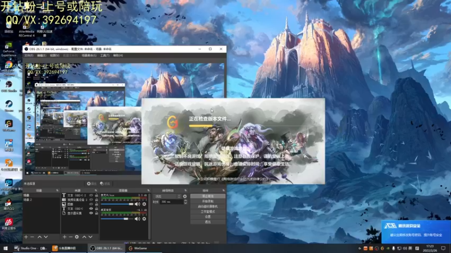The width and height of the screenshot is (451, 253).
Task: Add a new source with plus icon
Action: click(x=64, y=237)
